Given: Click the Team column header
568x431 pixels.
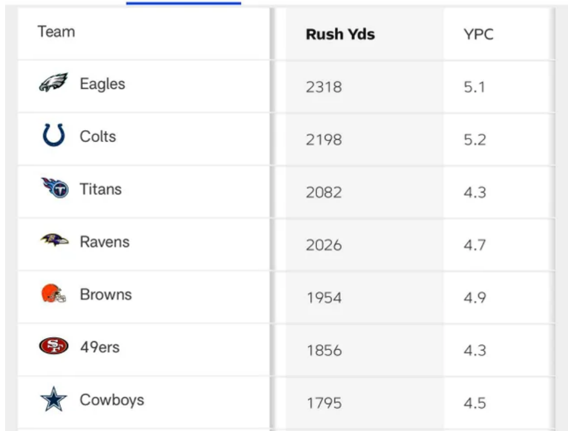Looking at the screenshot, I should [56, 31].
